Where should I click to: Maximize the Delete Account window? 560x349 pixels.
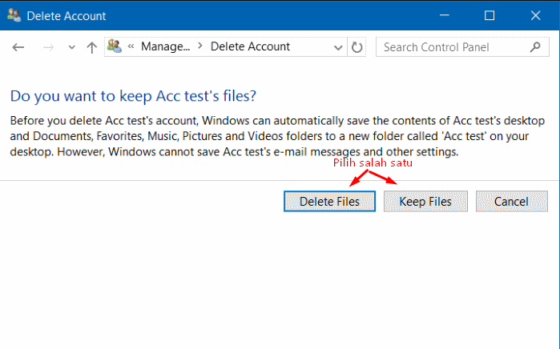(x=489, y=15)
